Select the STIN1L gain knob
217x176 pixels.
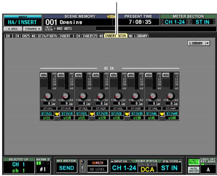tap(48, 96)
